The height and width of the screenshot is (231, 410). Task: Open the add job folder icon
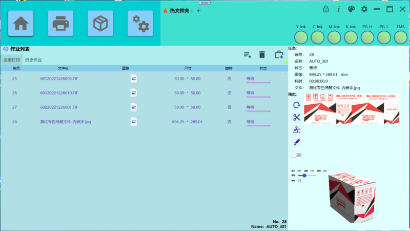[279, 54]
